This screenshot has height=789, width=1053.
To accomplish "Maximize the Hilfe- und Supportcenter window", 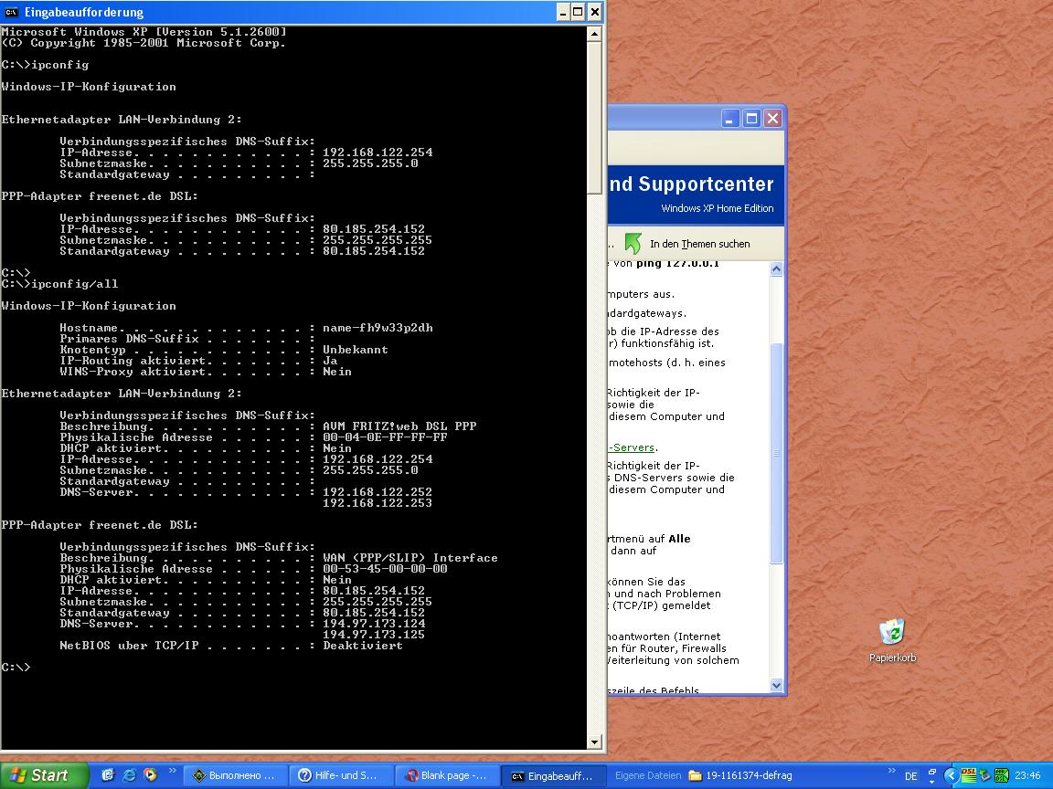I will coord(752,119).
